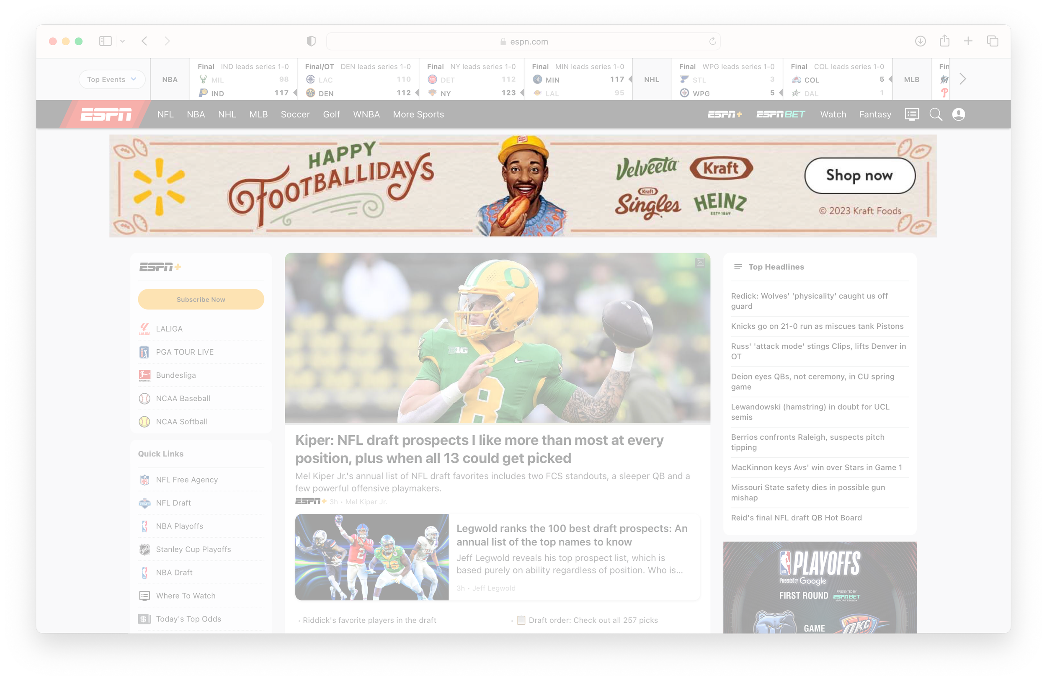Open Stanley Cup Playoffs quick link
Screen dimensions: 1047x681
click(201, 549)
